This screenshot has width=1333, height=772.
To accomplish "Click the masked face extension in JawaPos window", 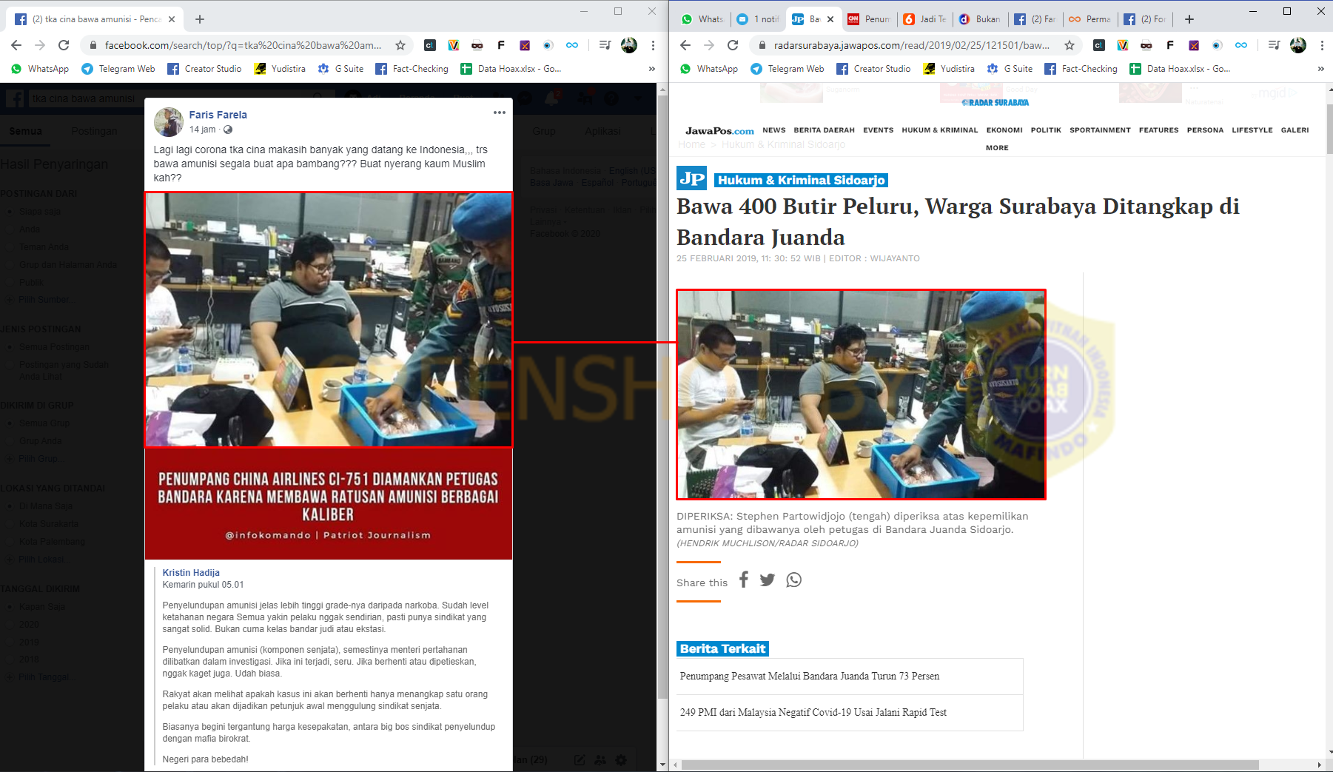I will pos(1146,45).
